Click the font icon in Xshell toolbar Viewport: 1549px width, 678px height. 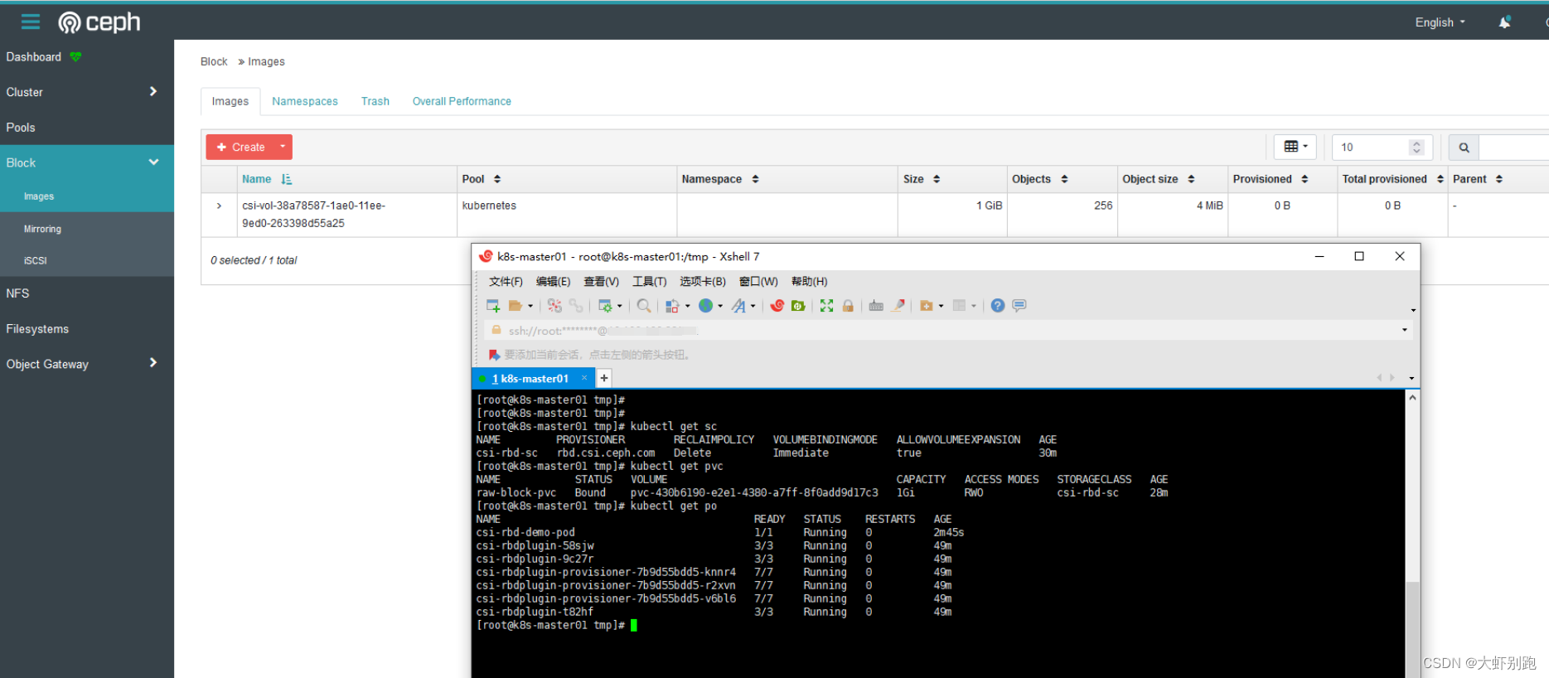click(x=738, y=306)
